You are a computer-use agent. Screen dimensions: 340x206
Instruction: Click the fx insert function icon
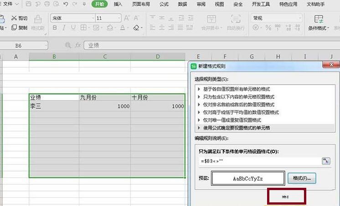click(78, 45)
